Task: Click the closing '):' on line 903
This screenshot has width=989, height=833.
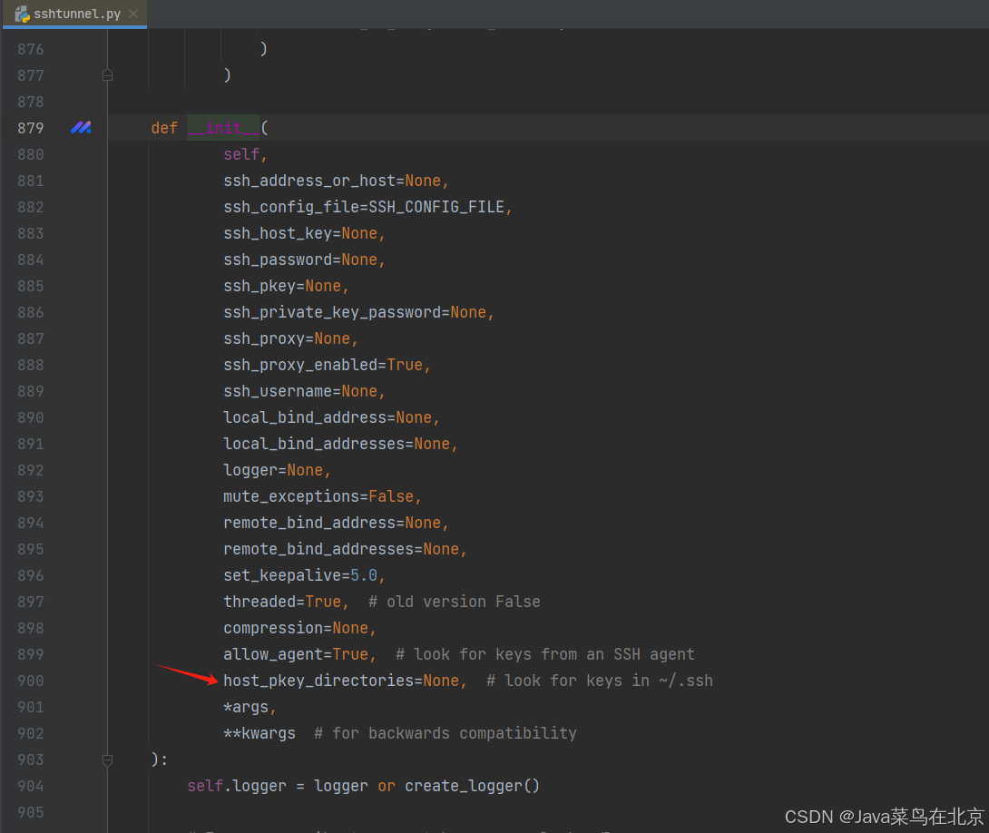Action: tap(160, 759)
